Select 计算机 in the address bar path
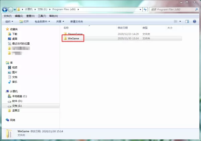 pyautogui.click(x=29, y=9)
